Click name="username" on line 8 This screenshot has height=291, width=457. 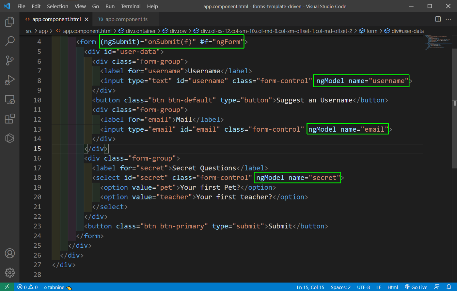click(378, 81)
